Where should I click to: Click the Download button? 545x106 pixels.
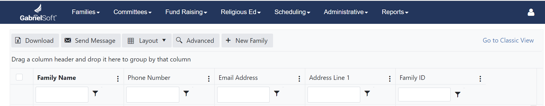pos(35,41)
